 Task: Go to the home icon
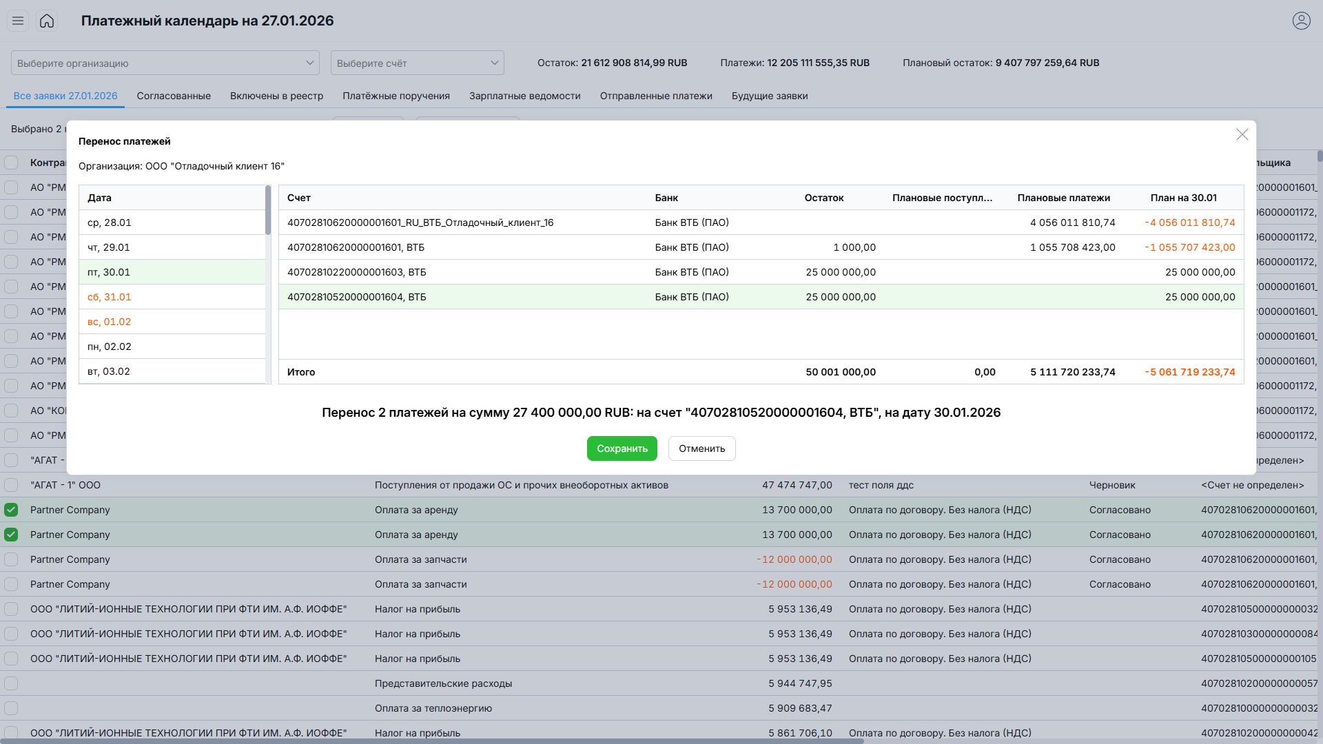coord(47,21)
